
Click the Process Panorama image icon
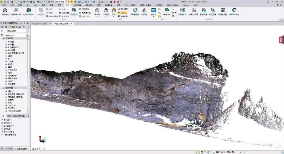222,10
